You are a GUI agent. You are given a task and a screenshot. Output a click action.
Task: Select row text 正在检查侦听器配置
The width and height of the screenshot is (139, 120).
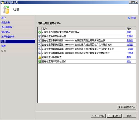[52, 57]
